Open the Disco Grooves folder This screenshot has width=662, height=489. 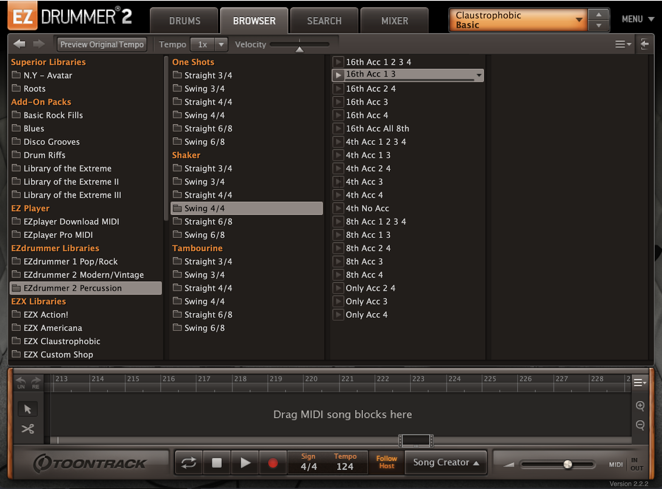[x=85, y=142]
